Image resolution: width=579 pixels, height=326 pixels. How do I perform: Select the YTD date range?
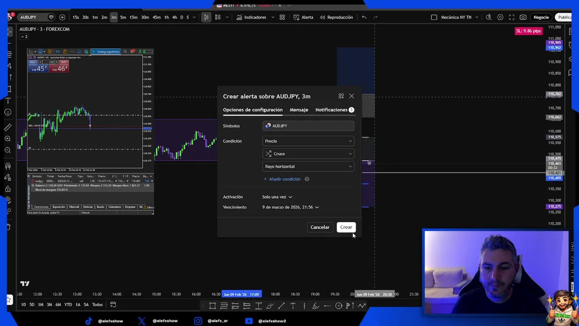68,305
